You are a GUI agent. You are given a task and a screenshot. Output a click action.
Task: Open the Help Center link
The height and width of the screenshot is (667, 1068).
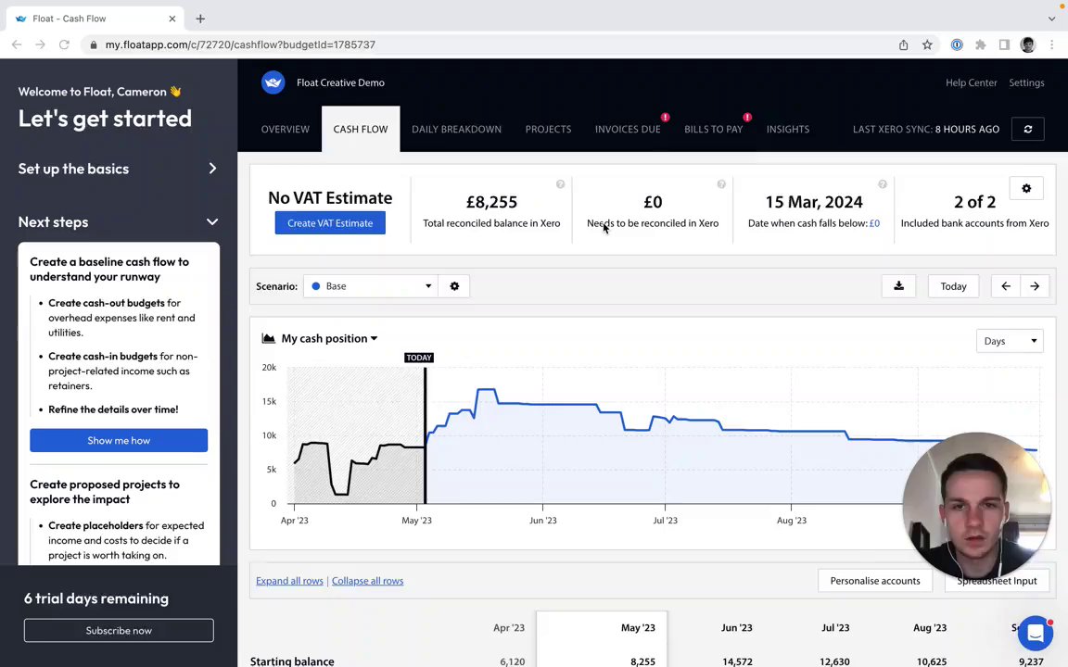972,82
